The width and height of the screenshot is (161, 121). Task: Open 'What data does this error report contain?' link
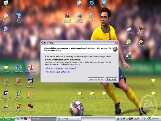click(x=61, y=68)
